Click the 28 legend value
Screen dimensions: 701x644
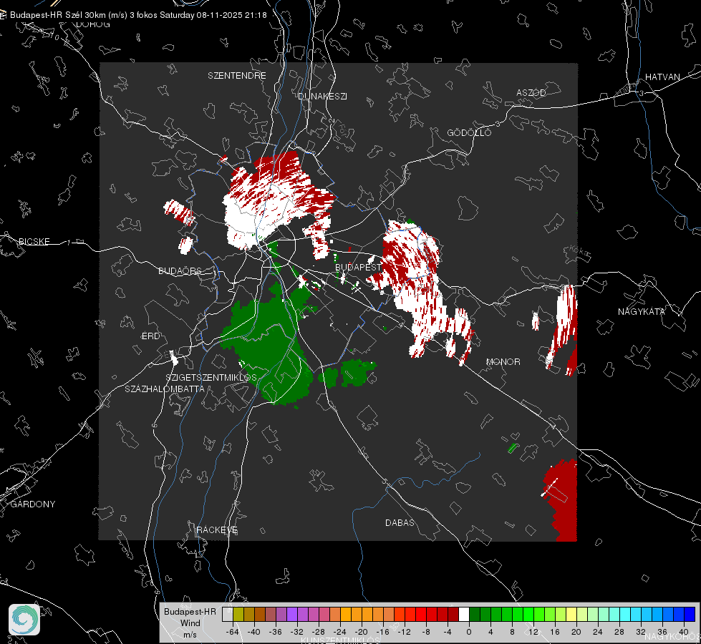point(619,632)
